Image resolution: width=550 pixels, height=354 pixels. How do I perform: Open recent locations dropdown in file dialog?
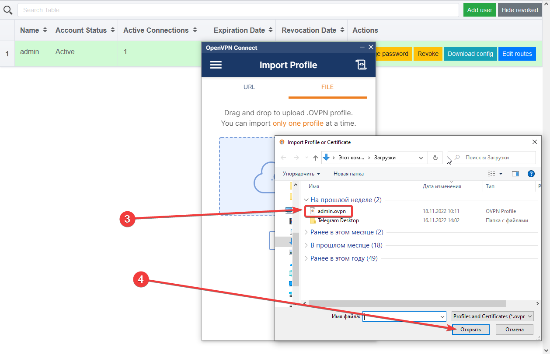click(306, 158)
